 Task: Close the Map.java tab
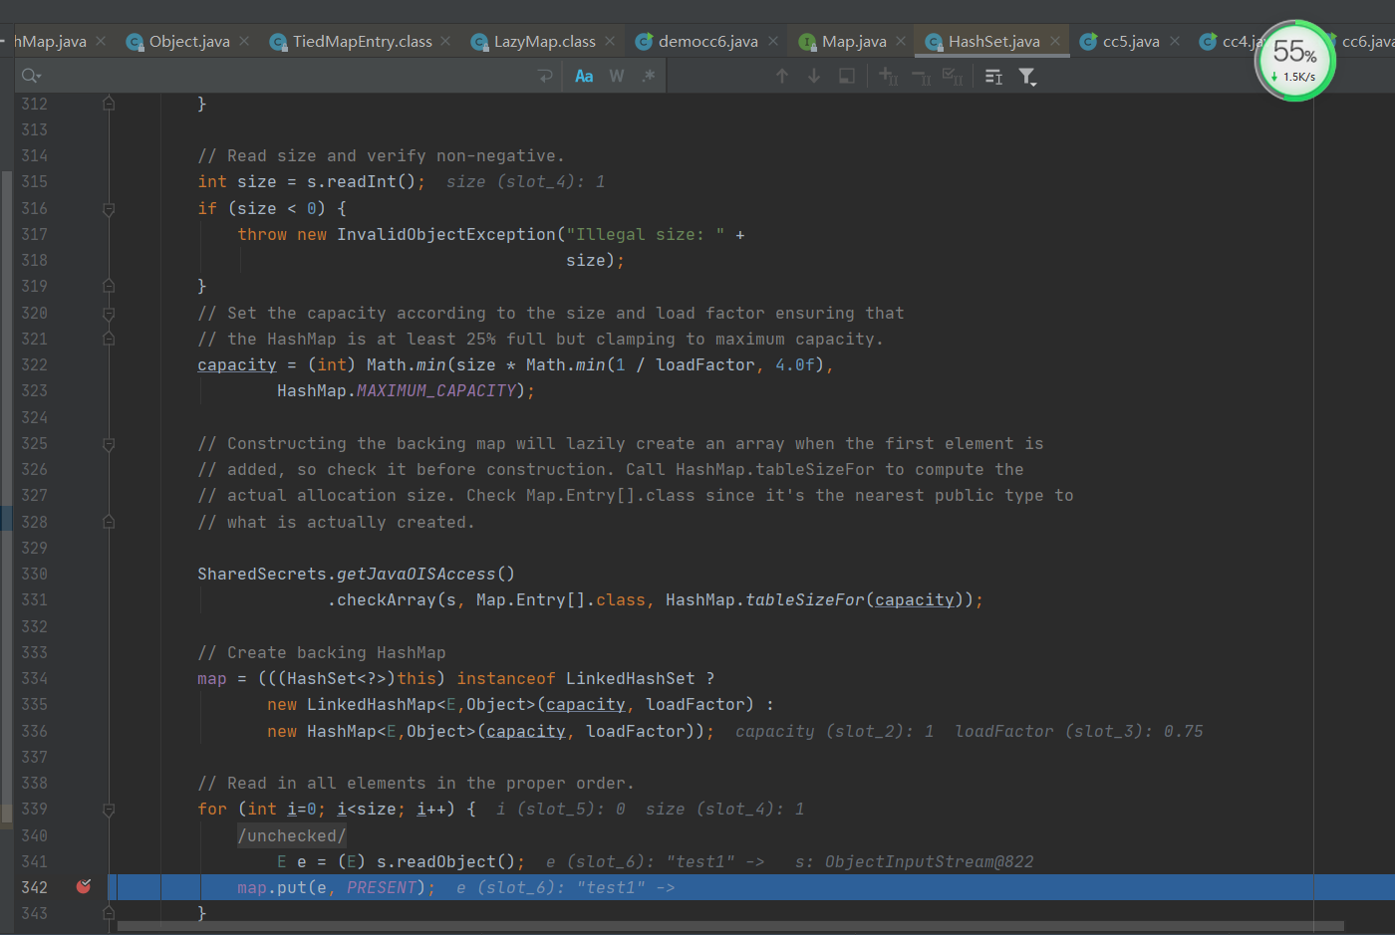(901, 41)
